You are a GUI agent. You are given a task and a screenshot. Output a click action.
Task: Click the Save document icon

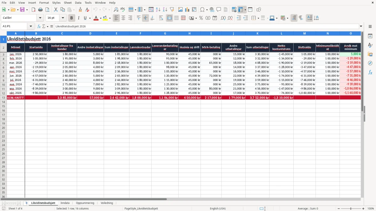coord(22,10)
